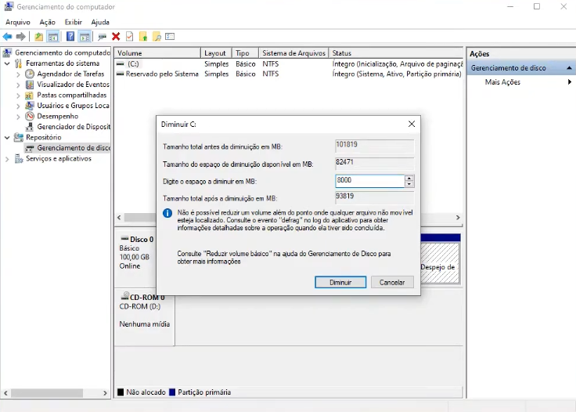Click the CD-ROM 0 disc icon
Screen dimensions: 576x412
pos(125,295)
